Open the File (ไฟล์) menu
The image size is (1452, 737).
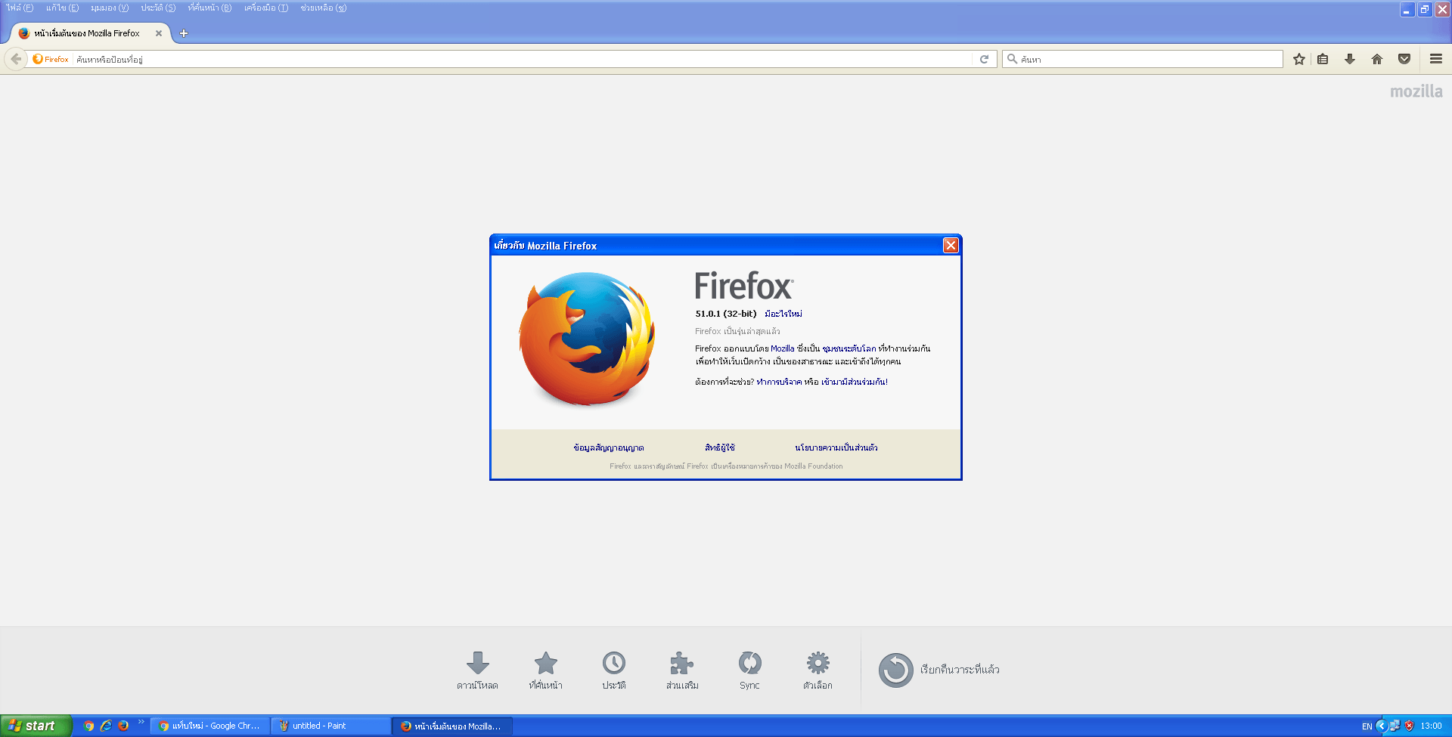tap(20, 8)
